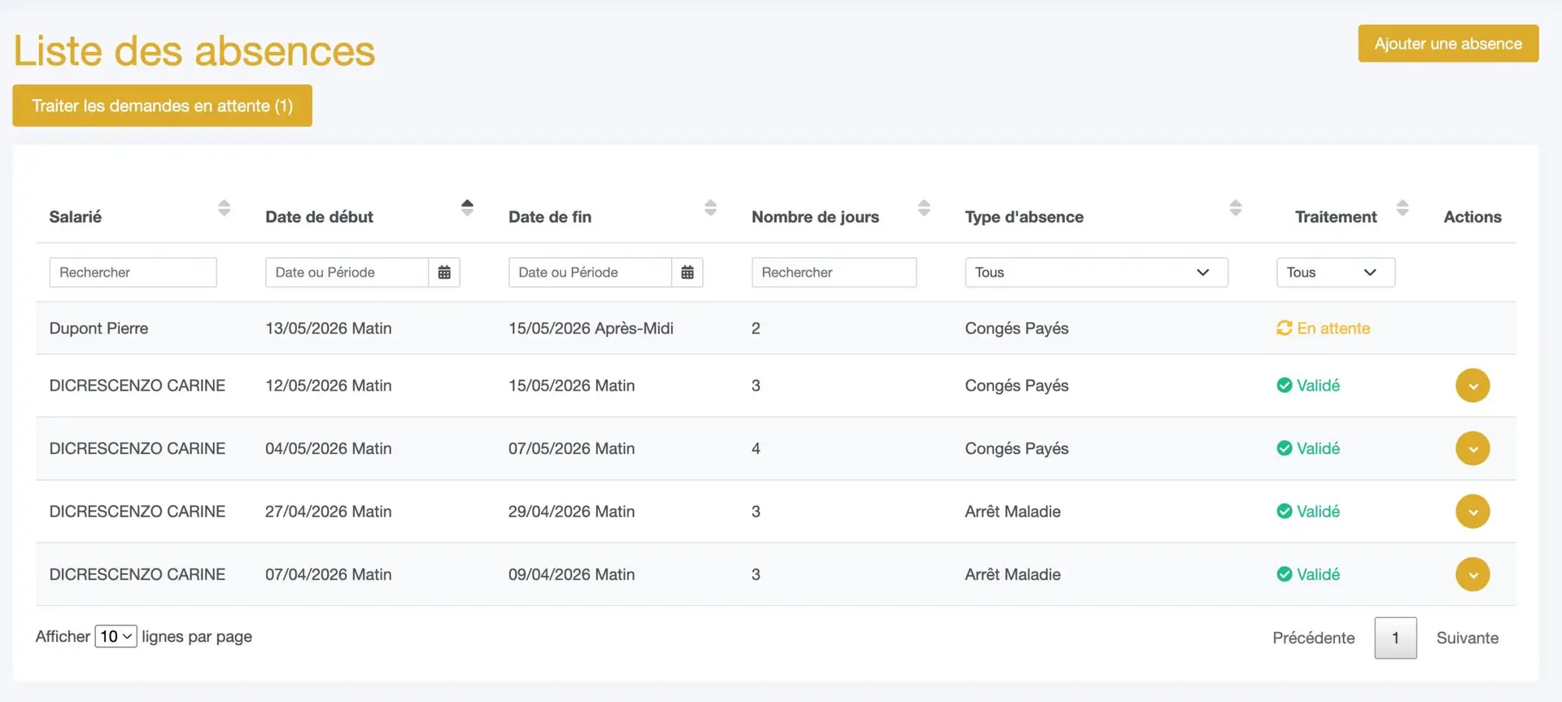This screenshot has width=1562, height=702.
Task: Open Type d'absence filter dropdown
Action: tap(1096, 273)
